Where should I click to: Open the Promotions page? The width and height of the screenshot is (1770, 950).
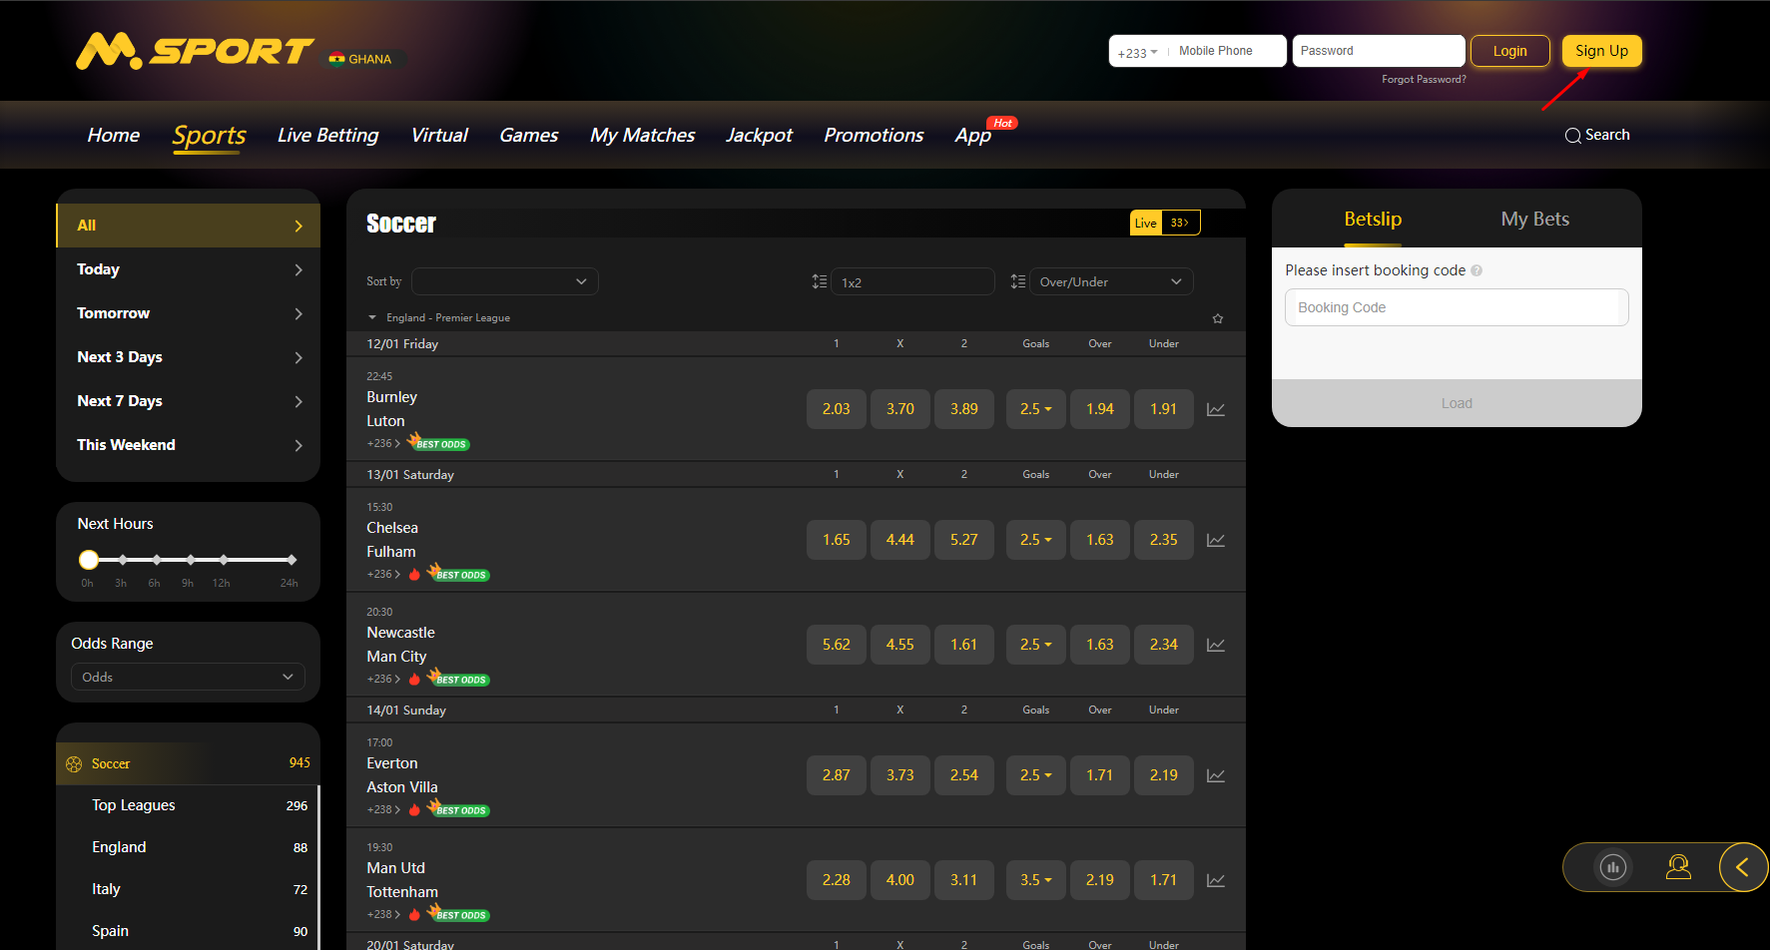[x=874, y=135]
